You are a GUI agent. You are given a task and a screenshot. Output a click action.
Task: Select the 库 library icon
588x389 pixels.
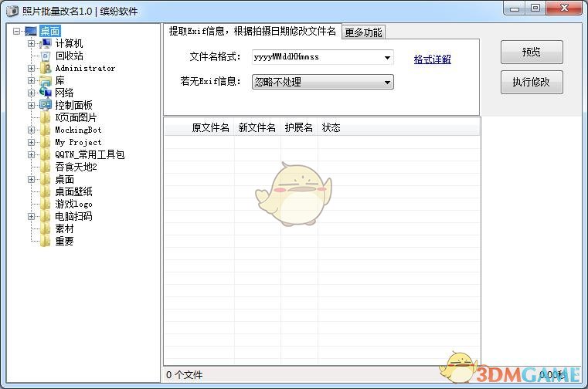46,81
